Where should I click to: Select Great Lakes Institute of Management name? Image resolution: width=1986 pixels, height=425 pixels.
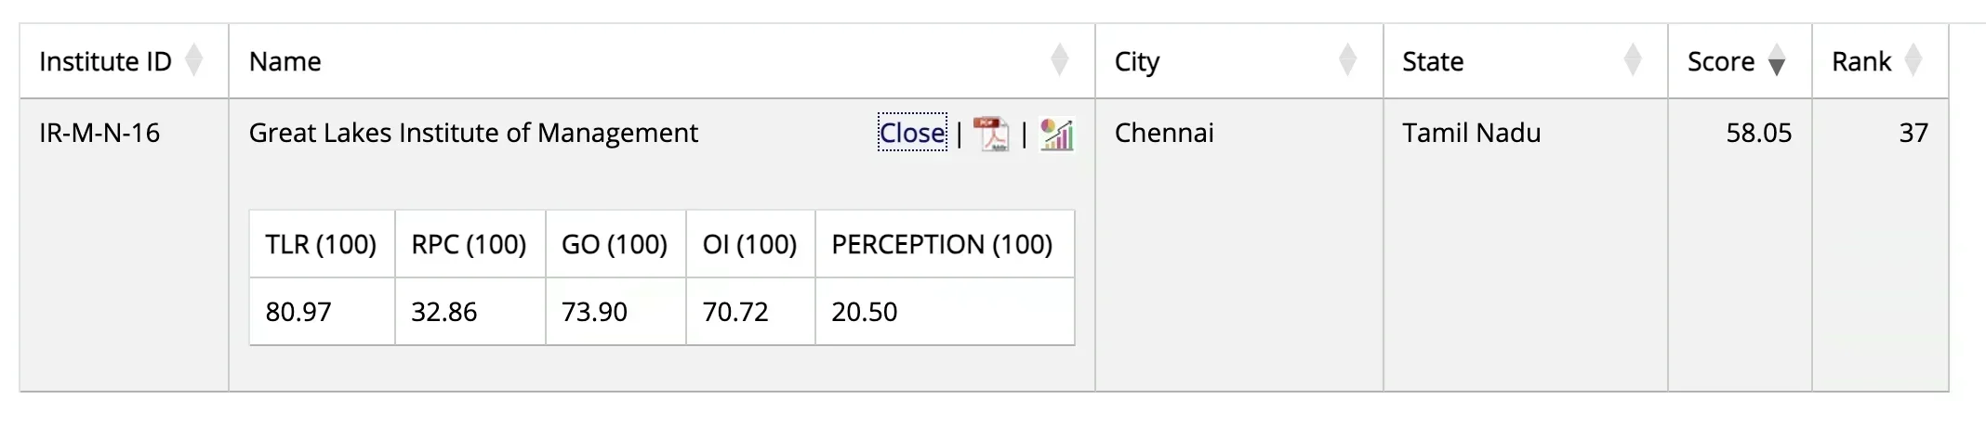coord(473,133)
